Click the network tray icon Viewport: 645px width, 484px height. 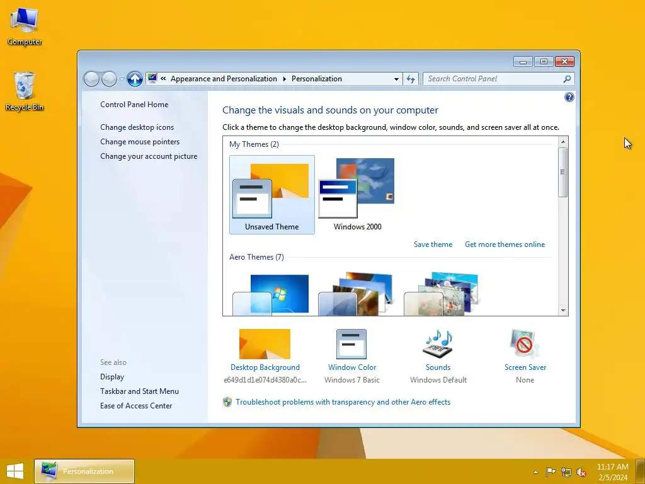[566, 472]
